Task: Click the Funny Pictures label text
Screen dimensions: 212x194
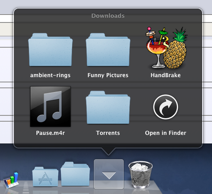Action: (108, 75)
